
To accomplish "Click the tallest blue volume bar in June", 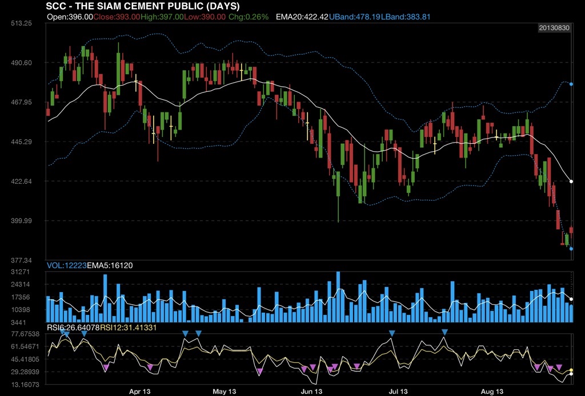I will click(338, 297).
